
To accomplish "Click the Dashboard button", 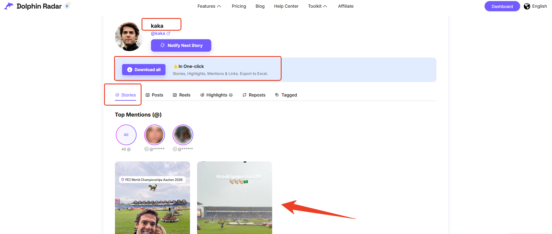I will (502, 6).
